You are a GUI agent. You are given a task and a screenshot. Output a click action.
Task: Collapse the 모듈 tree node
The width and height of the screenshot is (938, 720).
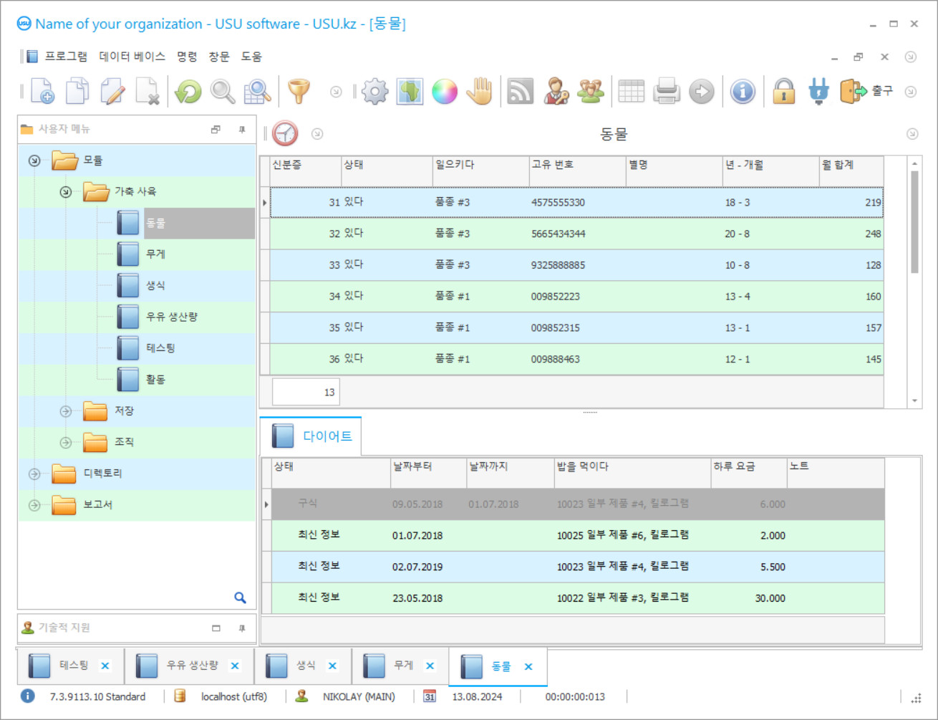pyautogui.click(x=34, y=160)
